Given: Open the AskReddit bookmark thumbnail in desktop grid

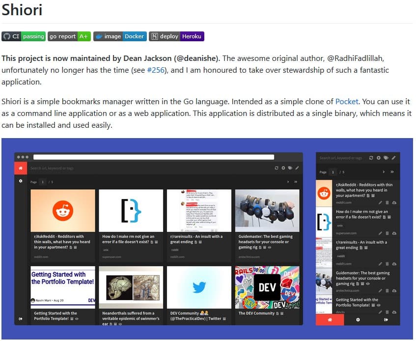Looking at the screenshot, I should (x=62, y=210).
